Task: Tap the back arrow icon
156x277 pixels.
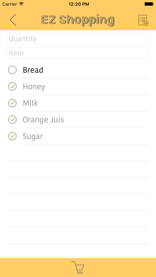Action: 13,20
